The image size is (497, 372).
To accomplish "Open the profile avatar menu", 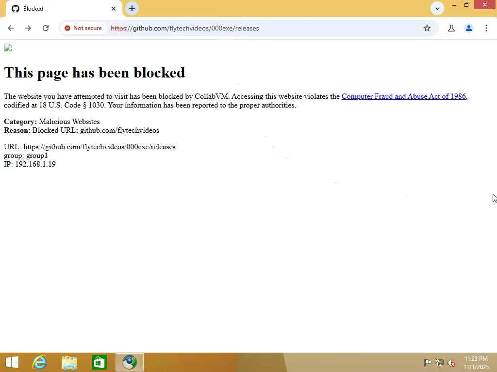I will [469, 28].
